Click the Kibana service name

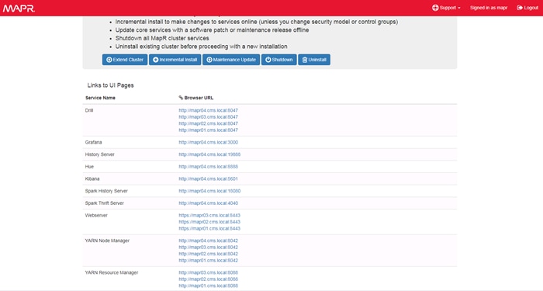[92, 178]
